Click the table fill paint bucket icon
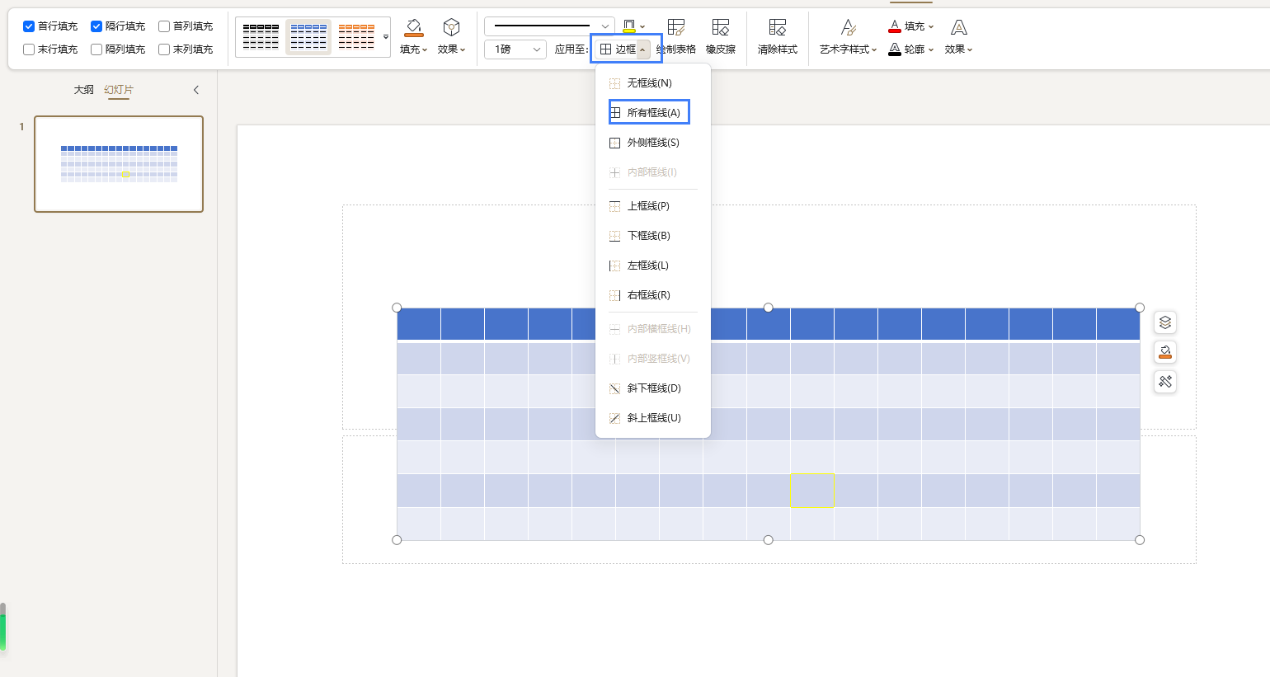 point(414,28)
